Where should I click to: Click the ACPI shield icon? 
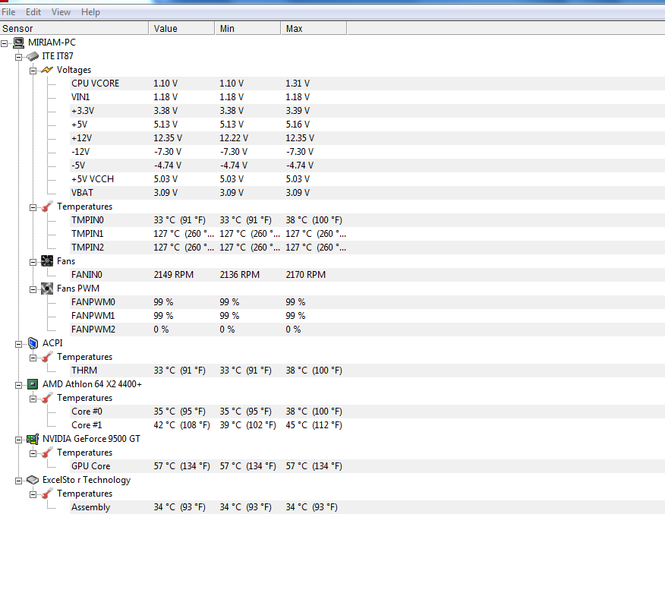point(33,342)
